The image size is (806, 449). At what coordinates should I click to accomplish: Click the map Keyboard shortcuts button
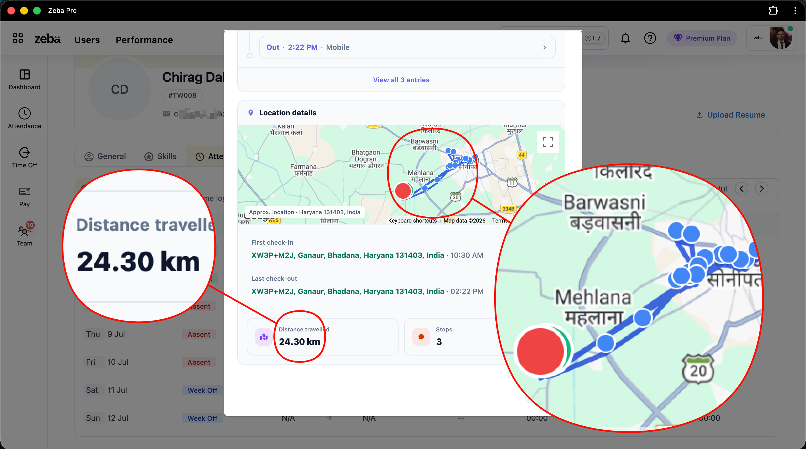412,221
